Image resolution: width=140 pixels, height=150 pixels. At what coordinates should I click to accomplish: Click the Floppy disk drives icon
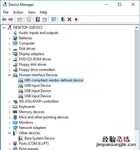coord(15,64)
